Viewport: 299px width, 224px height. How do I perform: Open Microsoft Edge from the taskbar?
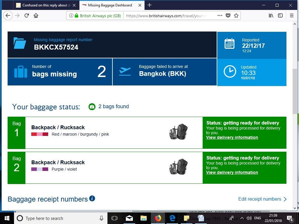pos(172,218)
